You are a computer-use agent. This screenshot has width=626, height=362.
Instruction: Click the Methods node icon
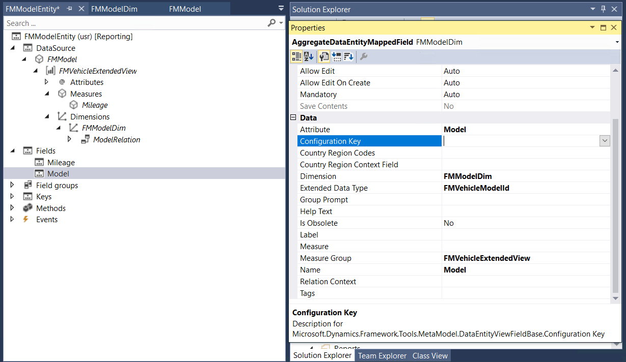28,208
